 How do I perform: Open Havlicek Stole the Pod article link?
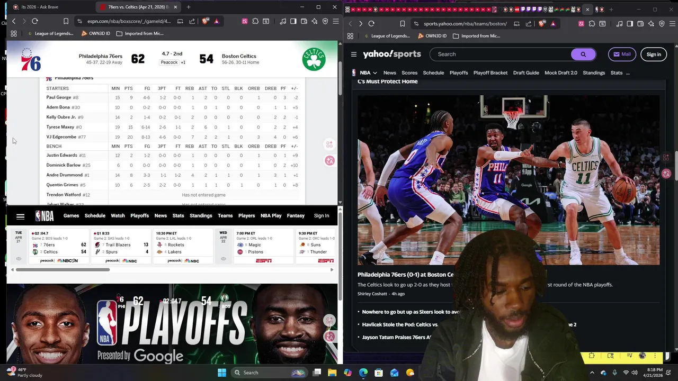click(400, 324)
